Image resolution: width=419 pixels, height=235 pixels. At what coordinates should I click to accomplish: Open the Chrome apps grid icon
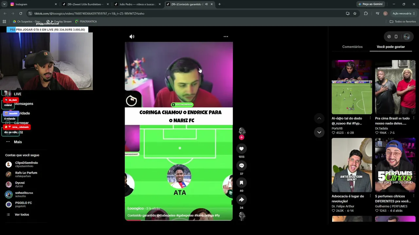[x=4, y=22]
